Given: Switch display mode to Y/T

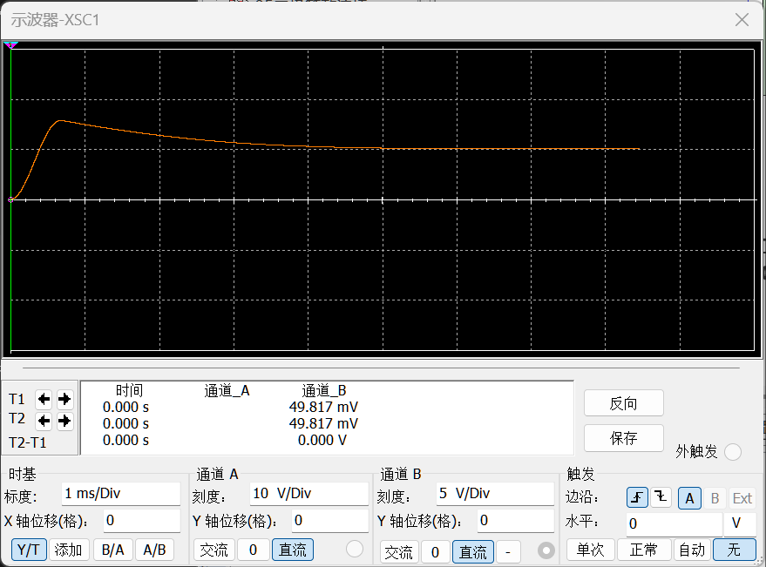Looking at the screenshot, I should click(x=29, y=550).
